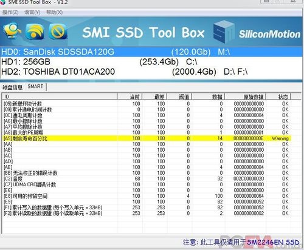Click the app icon in title bar

(x=3, y=2)
